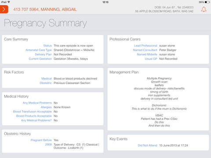Image resolution: width=211 pixels, height=158 pixels.
Task: Select the Delivery Plan label
Action: point(43,54)
